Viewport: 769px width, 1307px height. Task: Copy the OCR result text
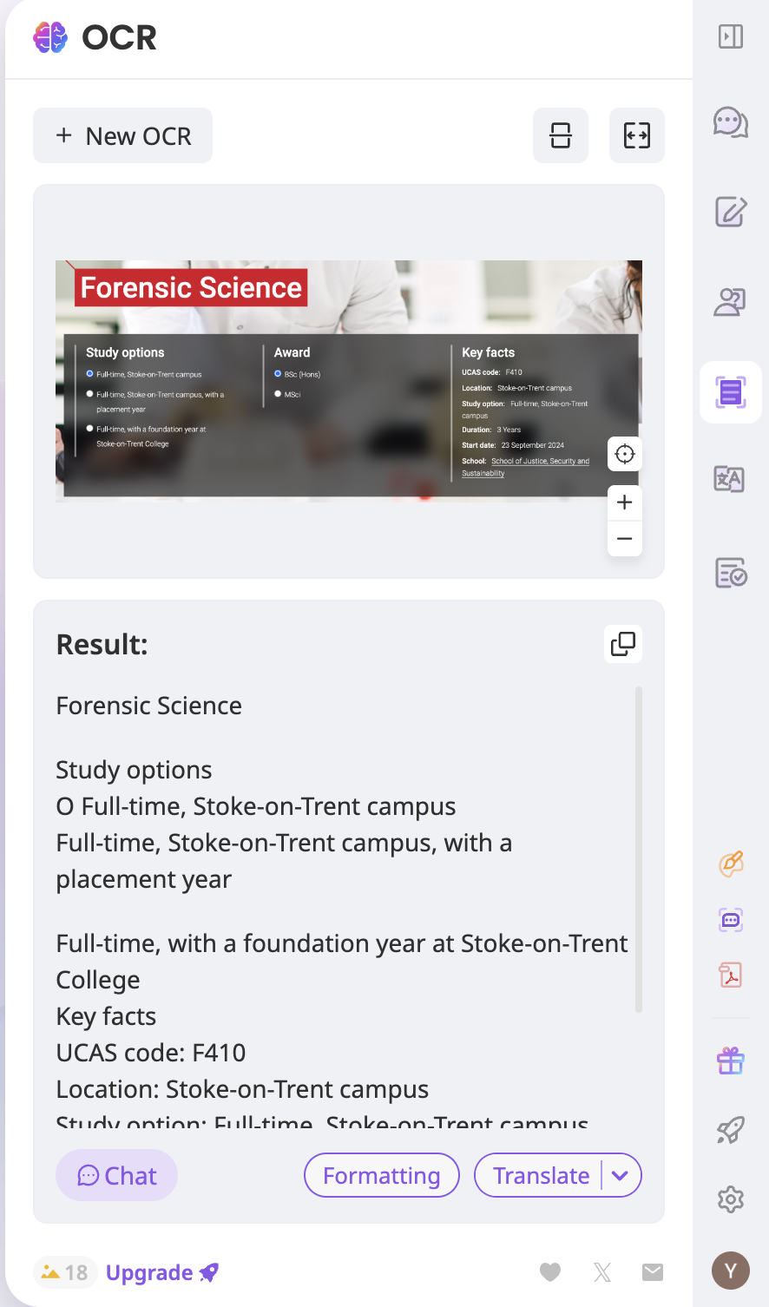click(x=623, y=644)
